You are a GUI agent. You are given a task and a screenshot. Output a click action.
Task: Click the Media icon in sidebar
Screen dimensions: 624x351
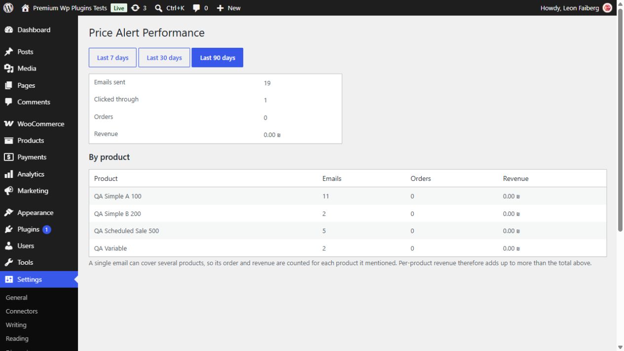click(x=8, y=69)
